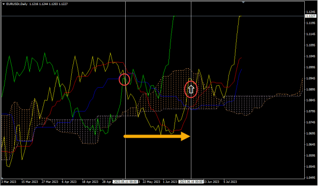This screenshot has width=318, height=186.
Task: Click the chart shift marker on top edge
Action: tap(243, 2)
